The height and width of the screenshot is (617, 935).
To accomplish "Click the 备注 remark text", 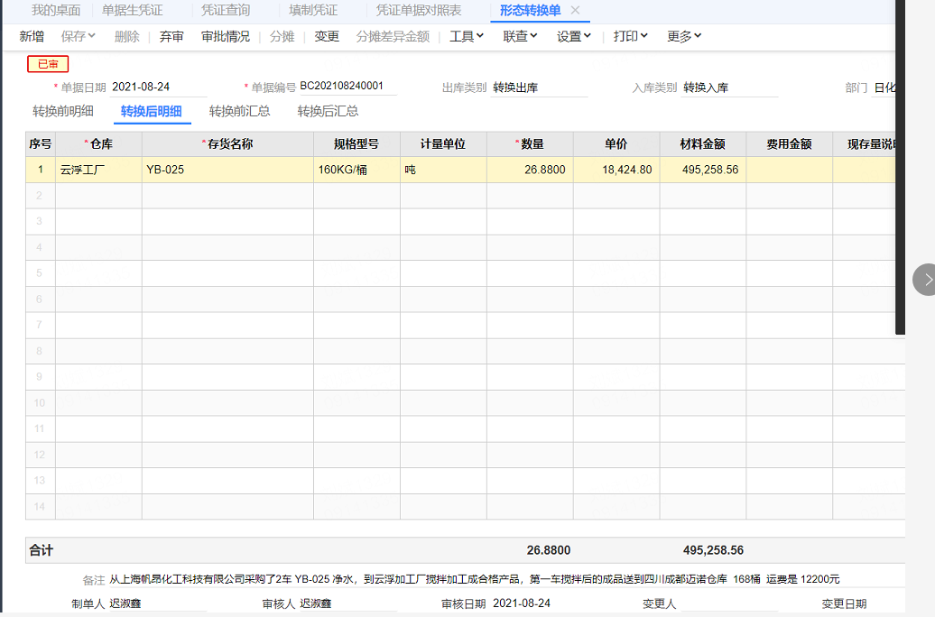I will 474,579.
